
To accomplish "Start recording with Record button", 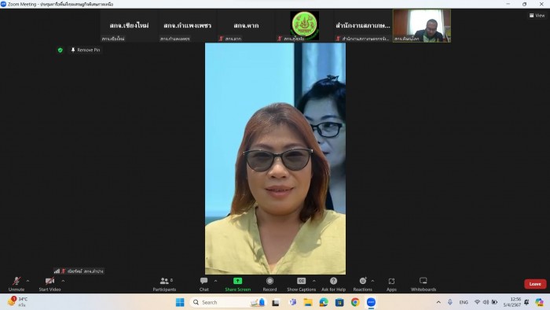I will [269, 284].
